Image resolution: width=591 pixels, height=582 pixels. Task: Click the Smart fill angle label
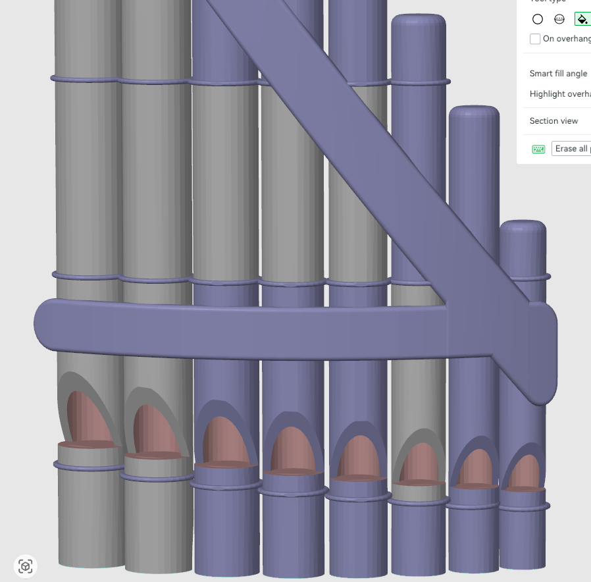point(558,73)
